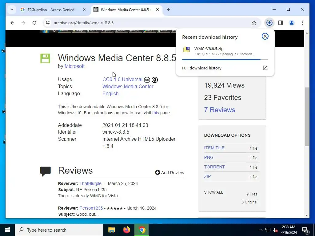Click Add Review text
Screen dimensions: 315x236
172,173
